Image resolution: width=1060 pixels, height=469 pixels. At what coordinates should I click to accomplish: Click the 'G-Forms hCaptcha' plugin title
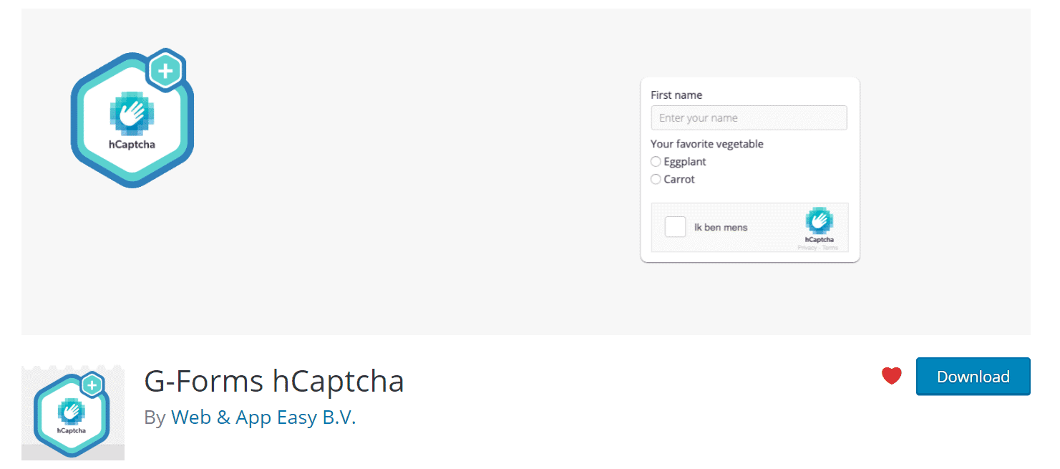[274, 380]
